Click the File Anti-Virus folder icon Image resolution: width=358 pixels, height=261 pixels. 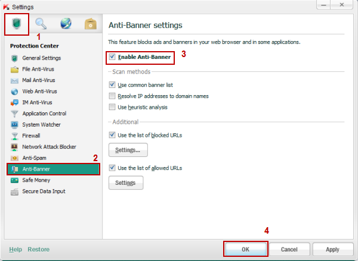[x=14, y=70]
